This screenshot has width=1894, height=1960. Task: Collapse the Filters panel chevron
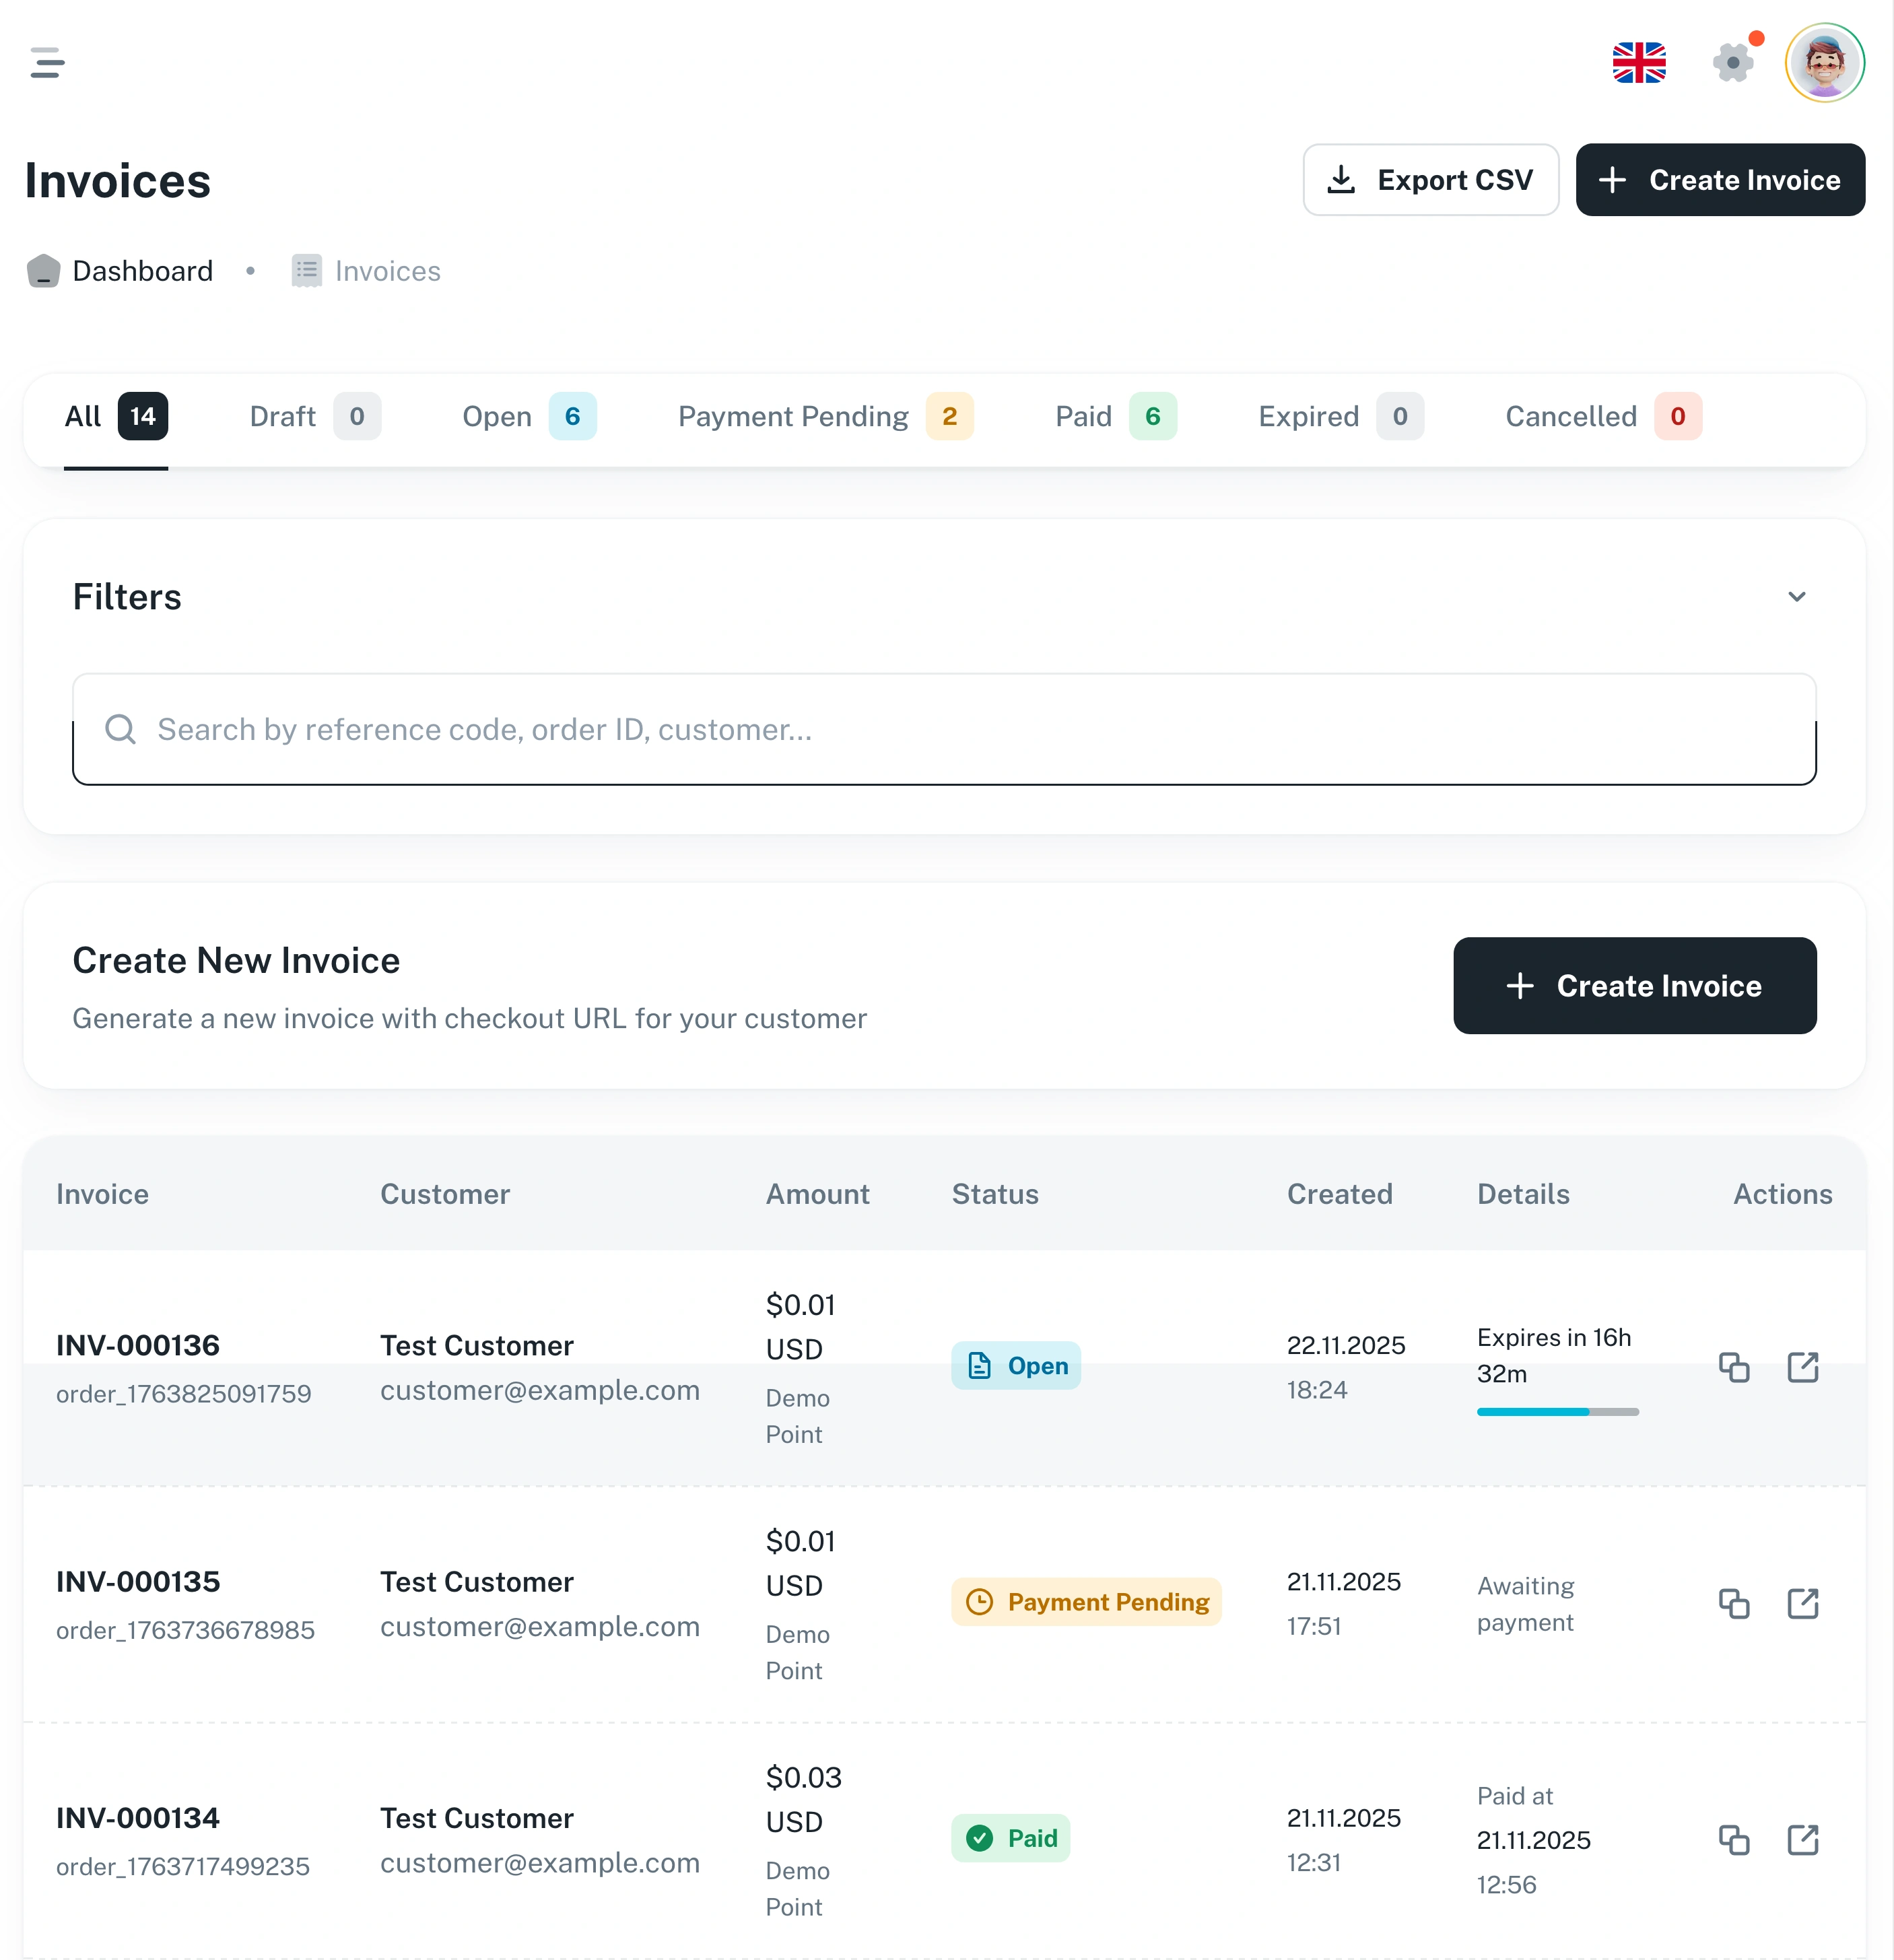pos(1797,596)
